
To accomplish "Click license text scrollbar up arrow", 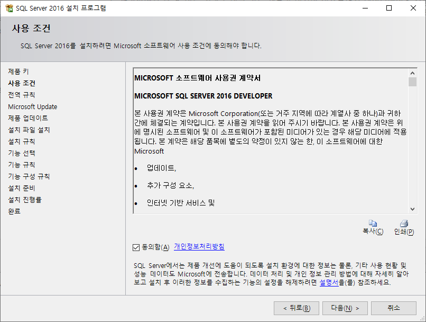I will click(412, 73).
